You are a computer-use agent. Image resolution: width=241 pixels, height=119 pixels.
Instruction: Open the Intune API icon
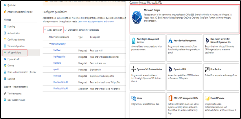(134, 98)
